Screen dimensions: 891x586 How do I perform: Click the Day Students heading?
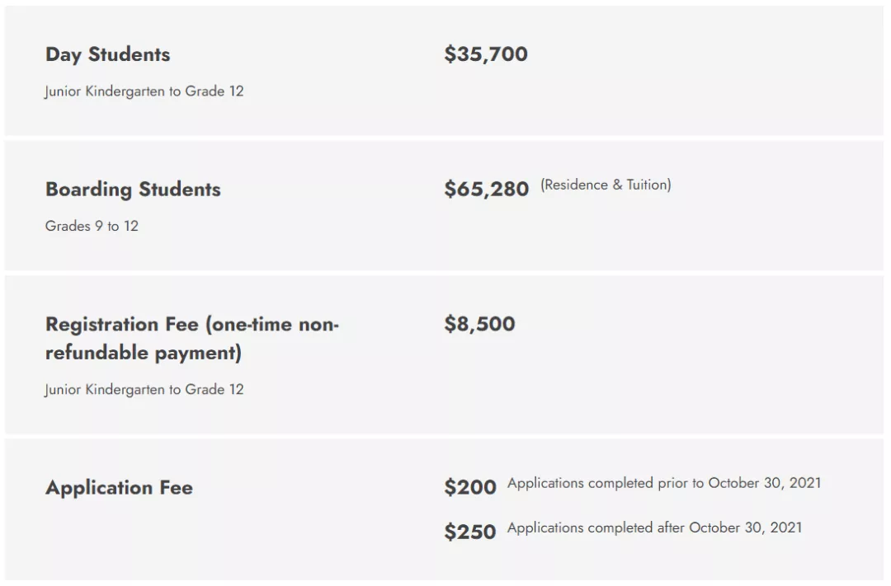107,54
